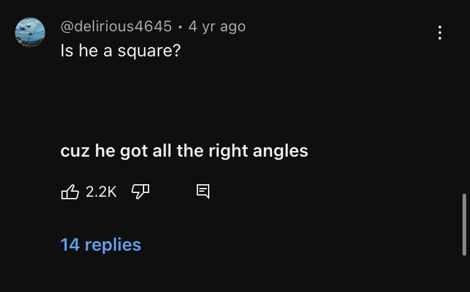This screenshot has width=470, height=292.
Task: Expand the "14 replies" thread
Action: [x=101, y=244]
